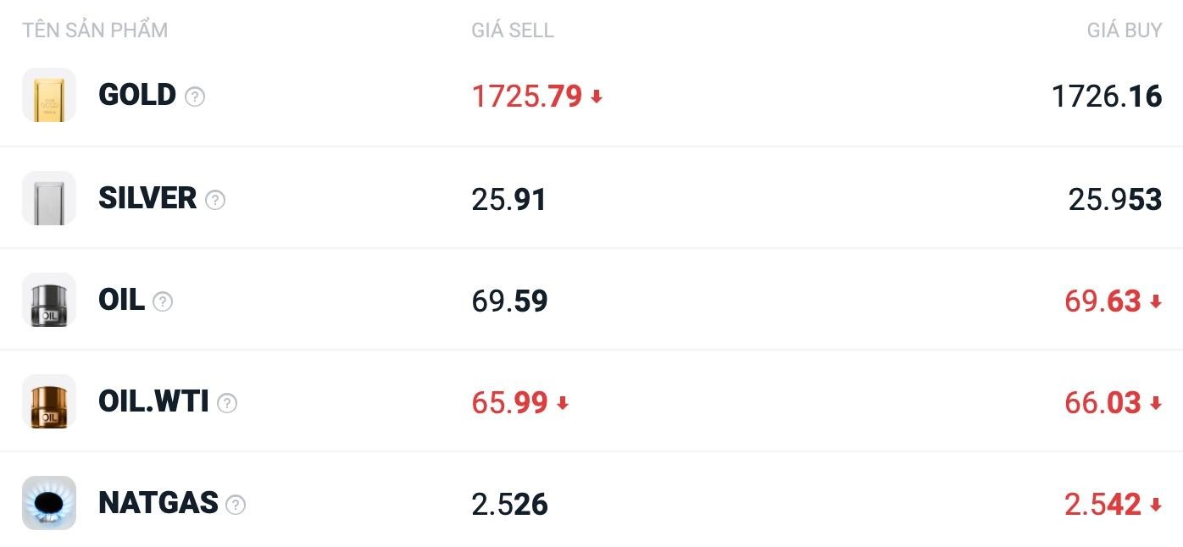Click the question mark next to OIL.WTI

227,403
